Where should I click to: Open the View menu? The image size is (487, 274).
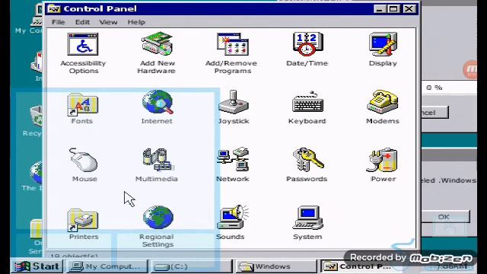108,22
